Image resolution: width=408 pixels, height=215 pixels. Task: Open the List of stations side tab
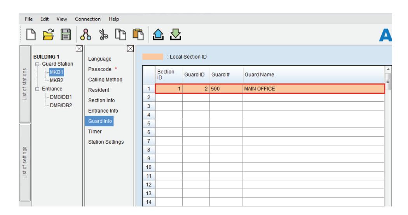(x=25, y=84)
